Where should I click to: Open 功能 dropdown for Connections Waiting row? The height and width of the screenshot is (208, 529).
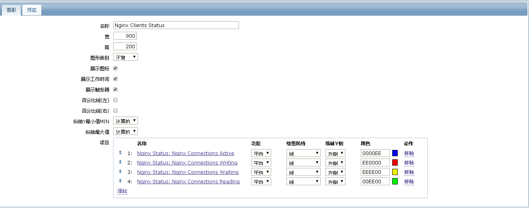pos(261,172)
